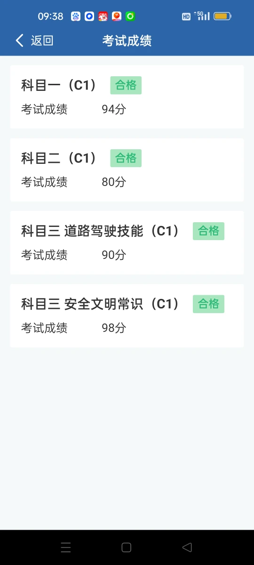Image resolution: width=254 pixels, height=565 pixels.
Task: Tap the green circle notification icon
Action: click(x=130, y=16)
